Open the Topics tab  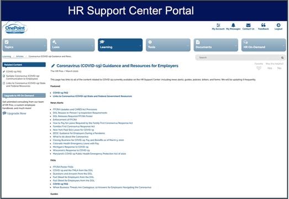[x=25, y=45]
